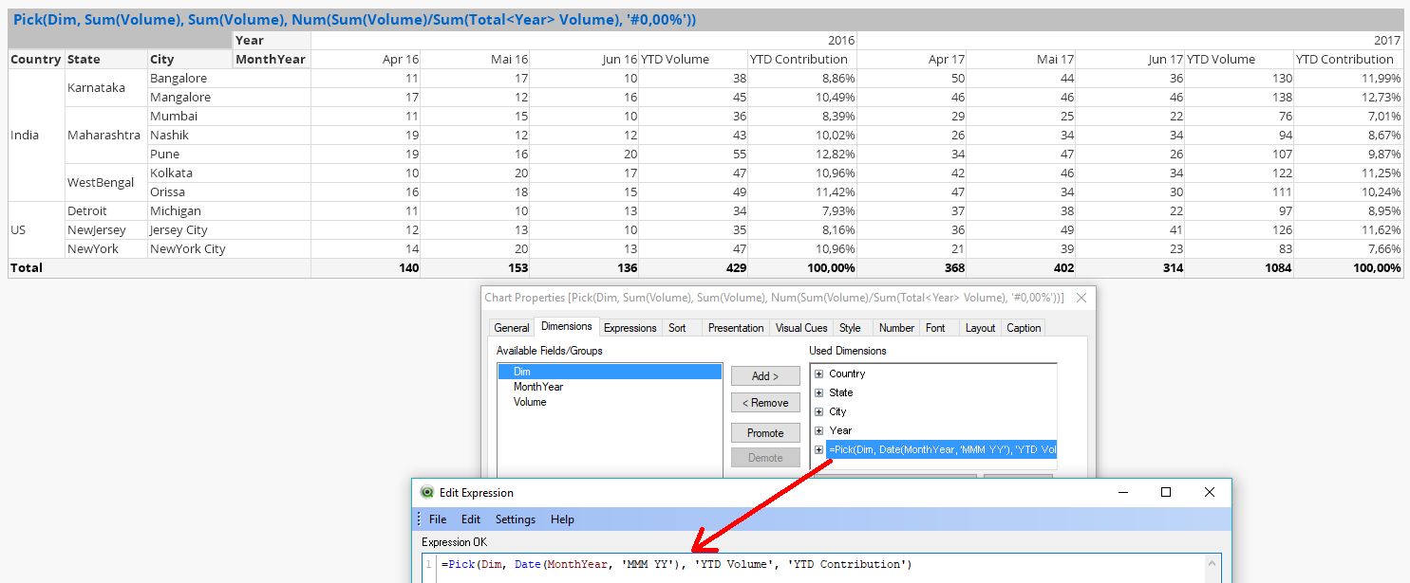The height and width of the screenshot is (583, 1410).
Task: Open the Edit menu in Edit Expression
Action: point(471,519)
